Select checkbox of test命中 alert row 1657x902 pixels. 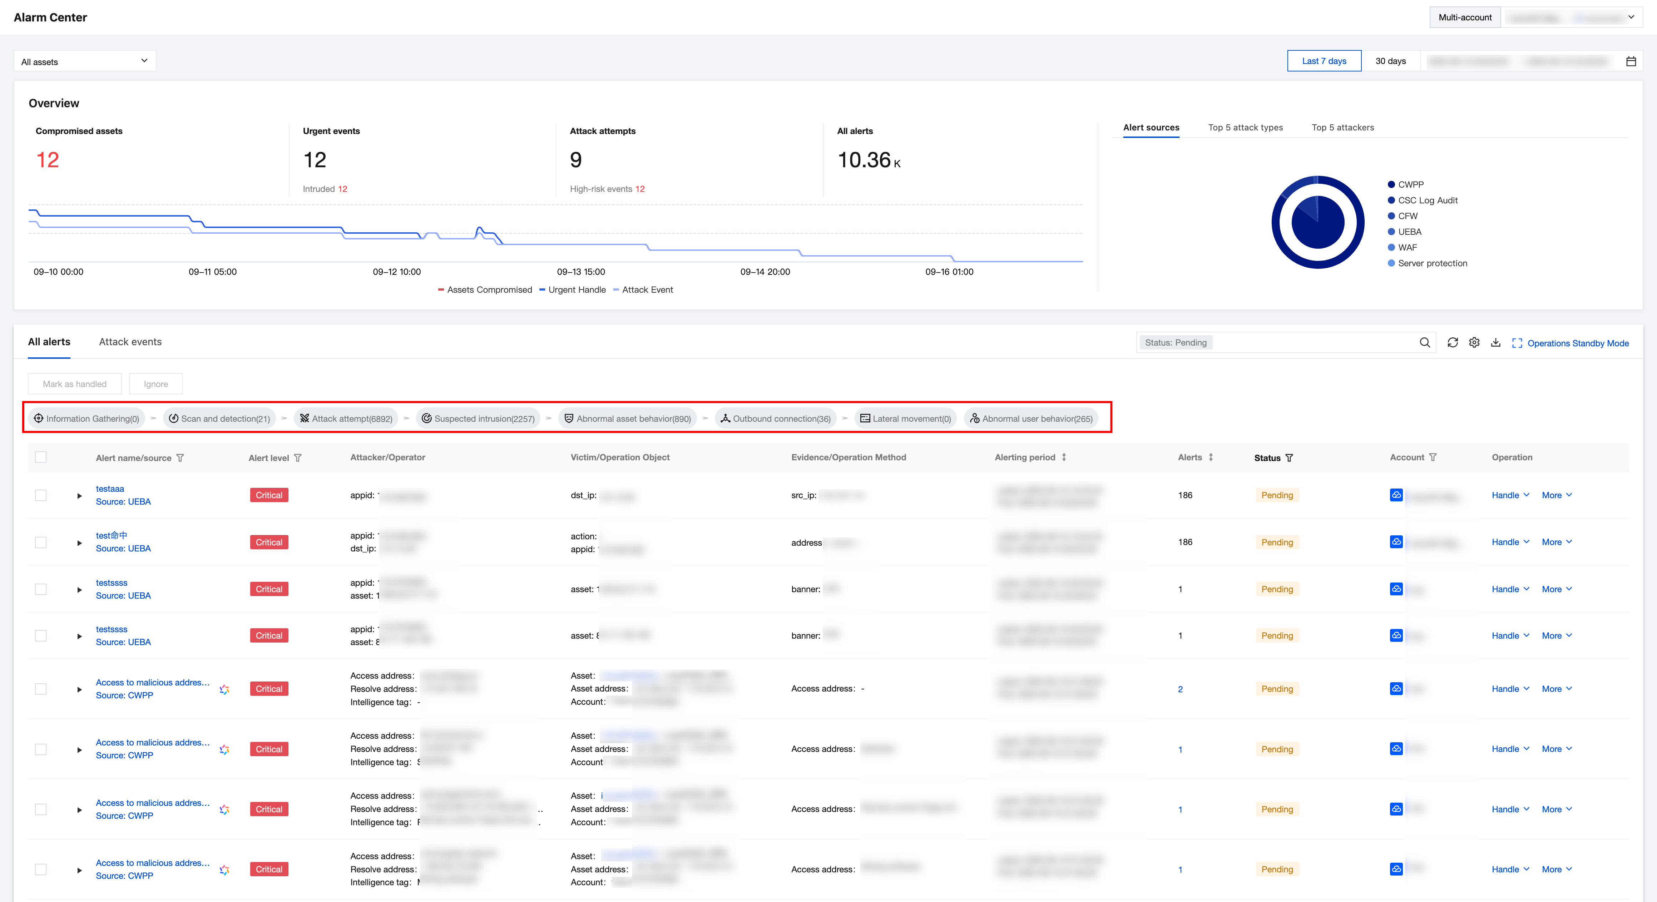[40, 542]
